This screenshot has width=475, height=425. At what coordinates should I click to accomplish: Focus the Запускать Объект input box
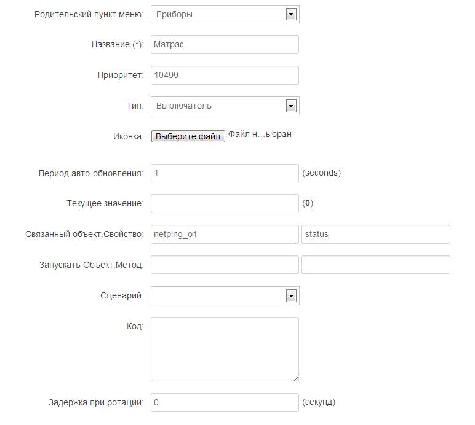[x=225, y=265]
